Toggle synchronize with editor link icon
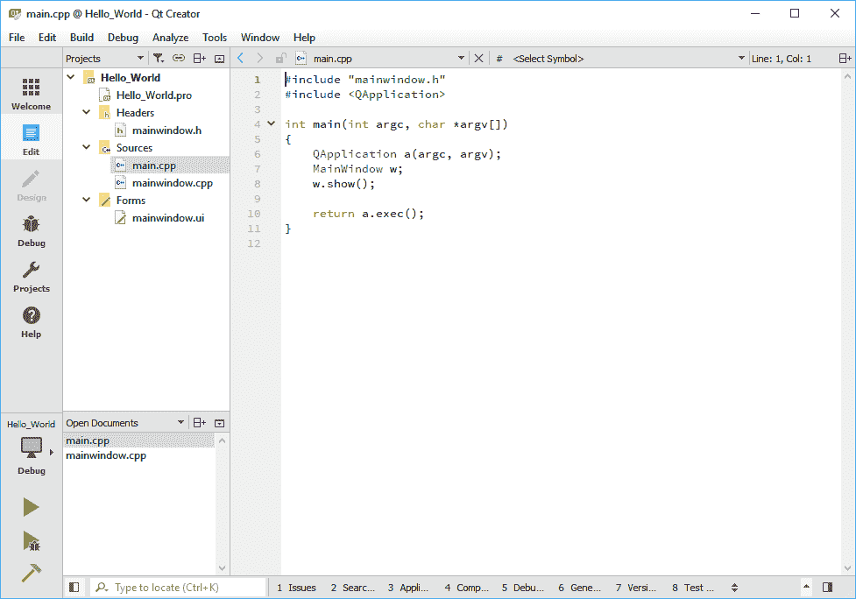Screen dimensions: 856x599 [179, 59]
